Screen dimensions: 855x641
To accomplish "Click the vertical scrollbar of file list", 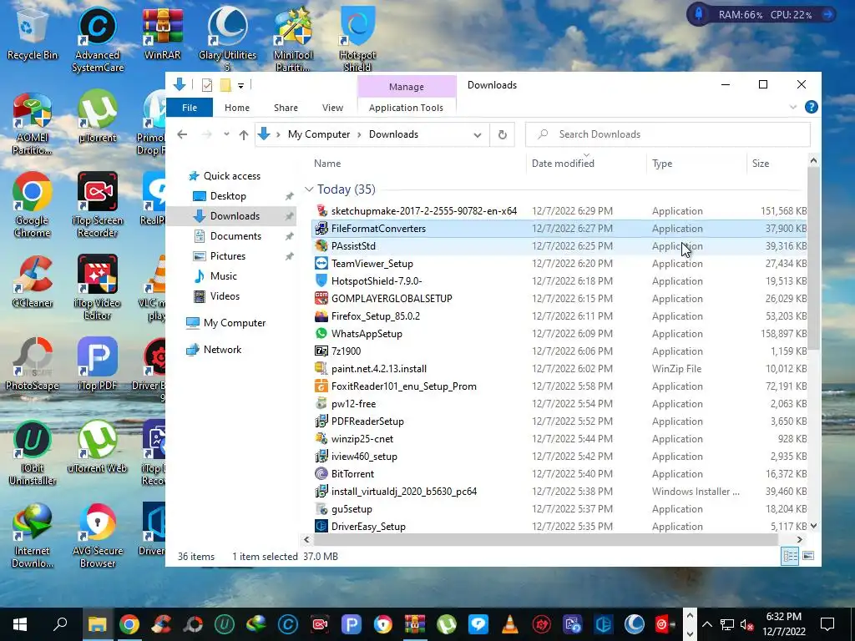I will click(813, 259).
